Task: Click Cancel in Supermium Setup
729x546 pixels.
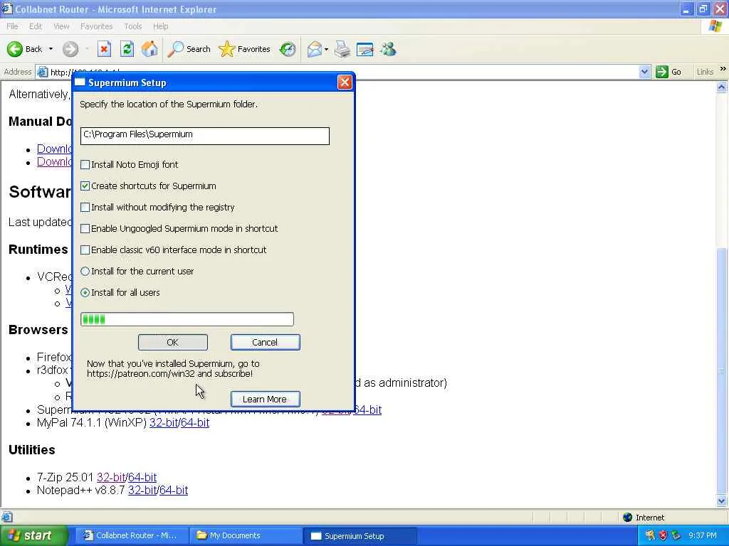Action: click(265, 342)
